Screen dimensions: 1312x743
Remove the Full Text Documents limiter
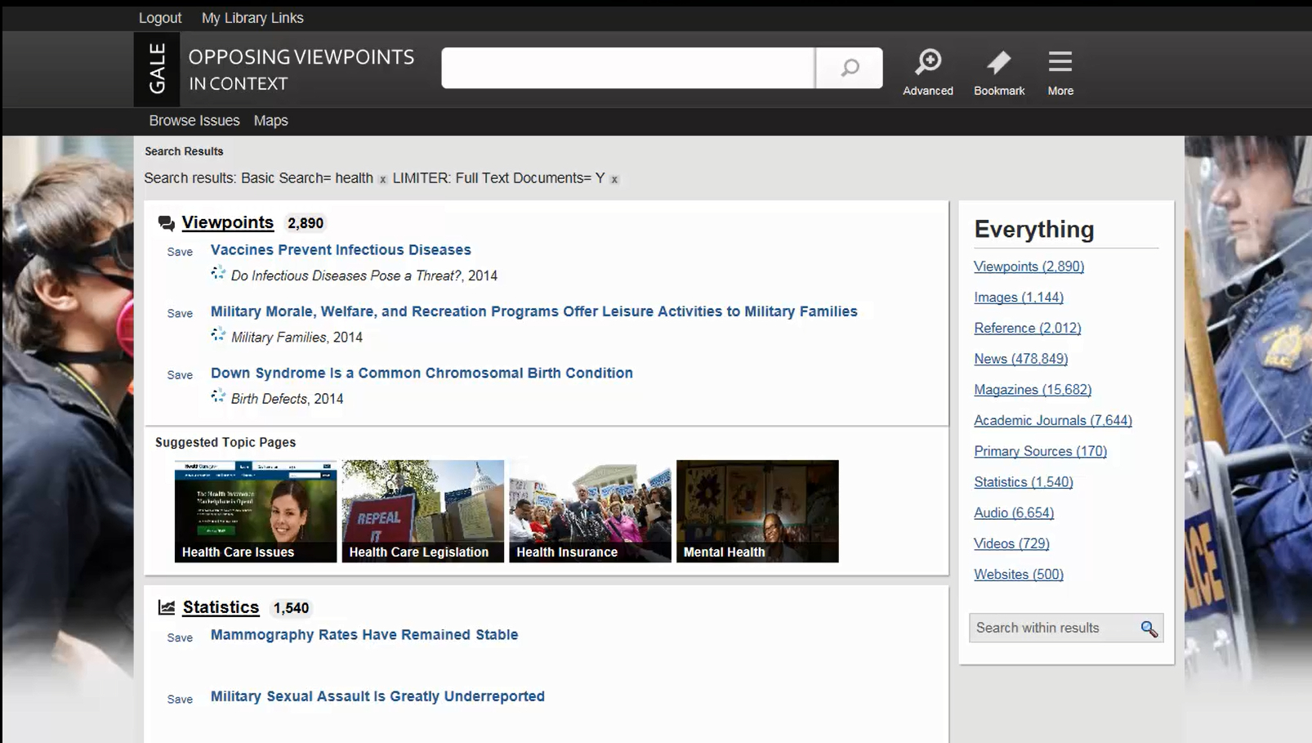tap(614, 180)
